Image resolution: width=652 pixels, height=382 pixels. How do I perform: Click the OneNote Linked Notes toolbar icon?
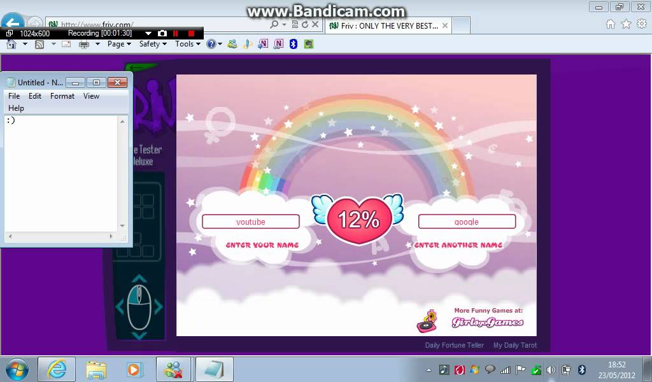(278, 44)
